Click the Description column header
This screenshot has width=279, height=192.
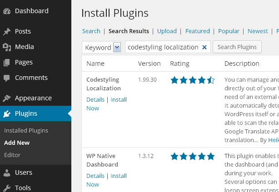[x=242, y=64]
